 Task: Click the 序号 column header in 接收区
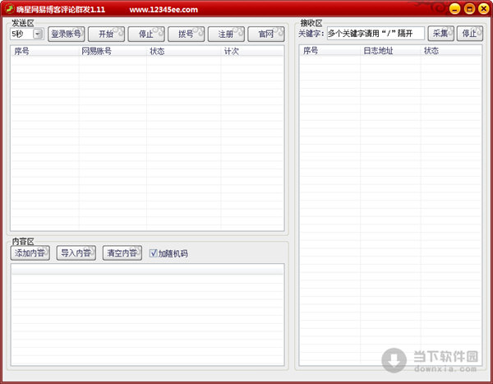(x=330, y=51)
